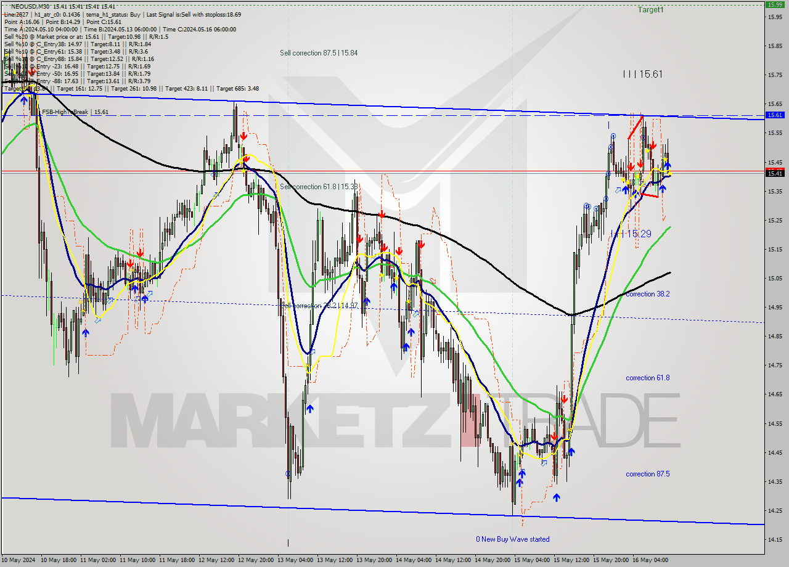Click the green 'Target1' label
This screenshot has height=567, width=789.
pyautogui.click(x=651, y=10)
